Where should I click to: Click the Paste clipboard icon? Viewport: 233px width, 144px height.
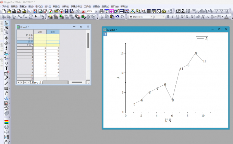112,17
